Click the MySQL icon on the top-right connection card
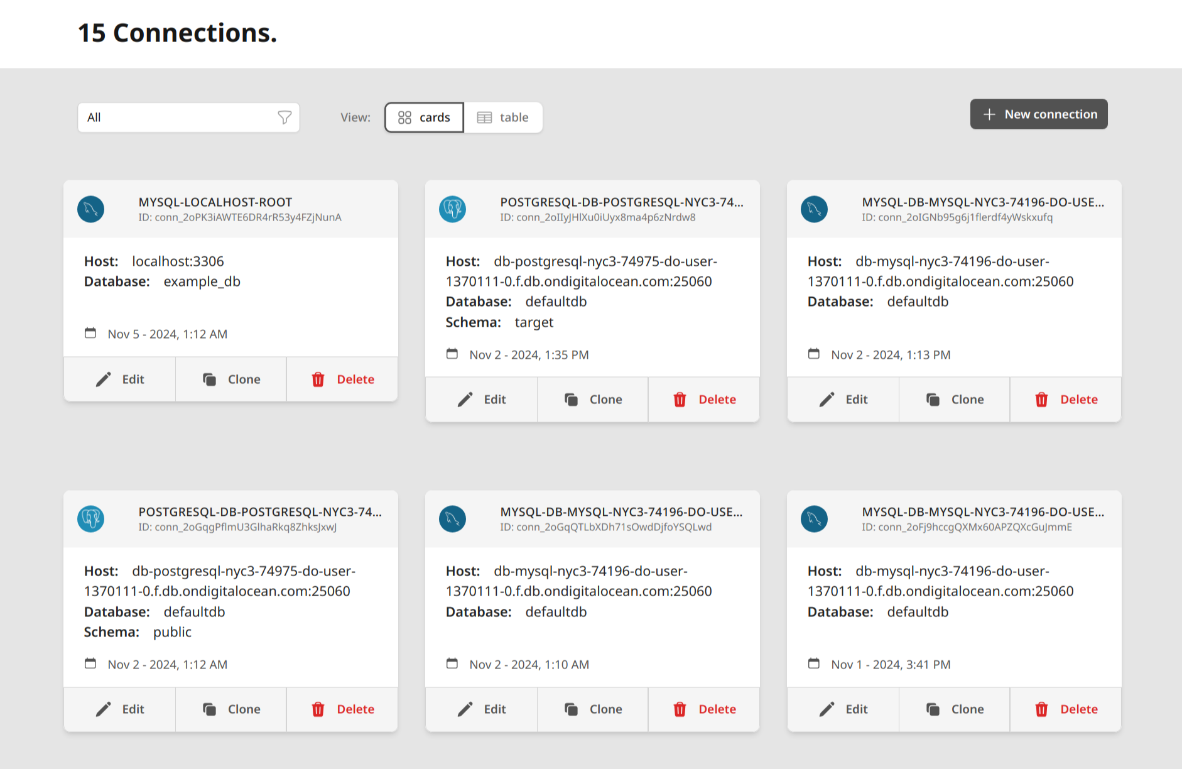The width and height of the screenshot is (1182, 769). (814, 209)
